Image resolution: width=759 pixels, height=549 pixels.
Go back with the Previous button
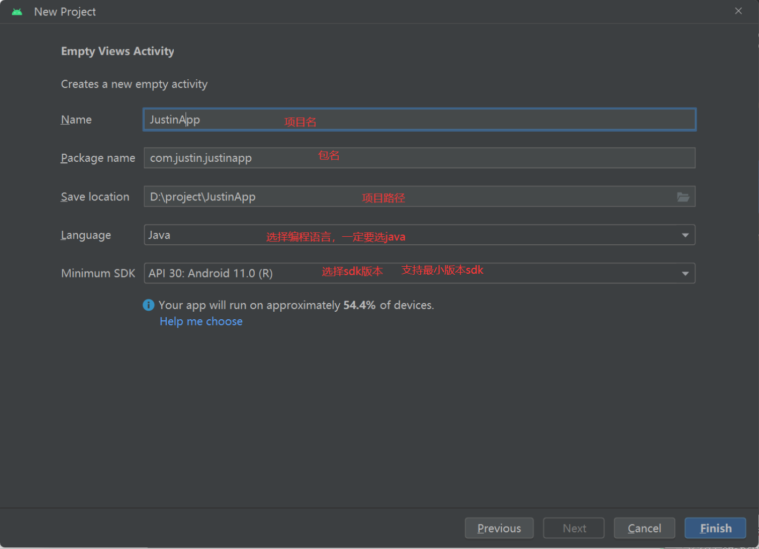[499, 528]
